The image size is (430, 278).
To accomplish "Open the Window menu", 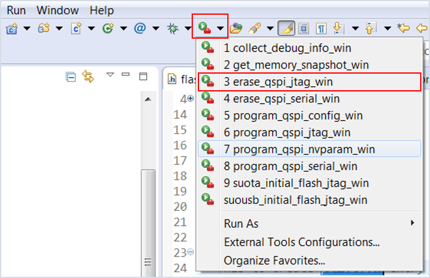I will 57,10.
